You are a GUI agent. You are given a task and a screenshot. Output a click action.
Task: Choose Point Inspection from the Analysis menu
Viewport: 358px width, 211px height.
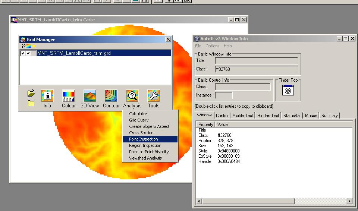(x=144, y=139)
